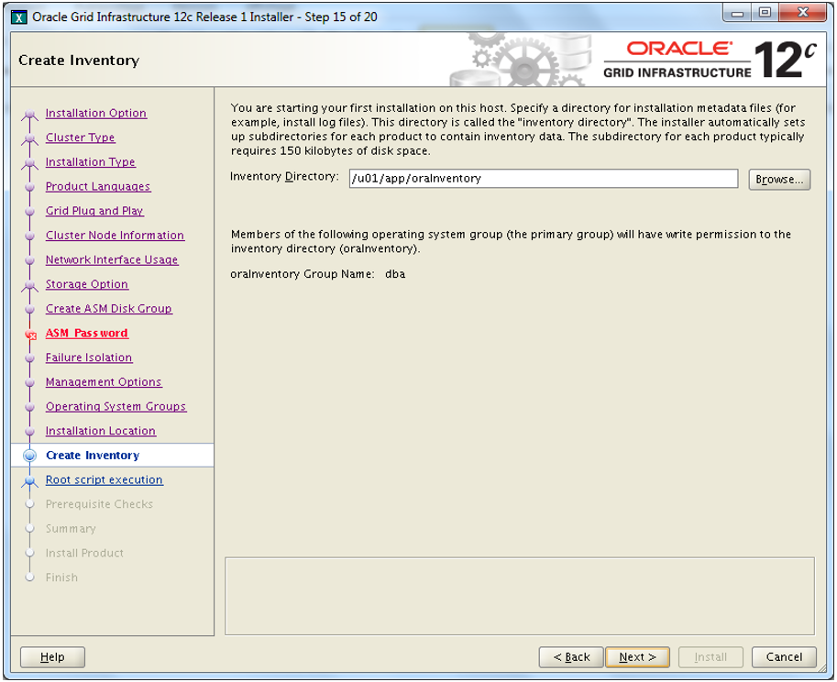Open the ASM Password step marked in red
The width and height of the screenshot is (837, 682).
(x=86, y=333)
